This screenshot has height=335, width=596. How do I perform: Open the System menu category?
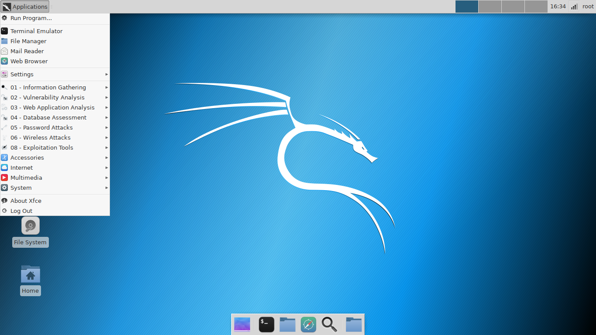pyautogui.click(x=55, y=188)
